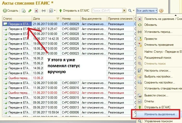Click red X icon beside Пометить на удаление
Screen dimensions: 182x123
pos(140,19)
